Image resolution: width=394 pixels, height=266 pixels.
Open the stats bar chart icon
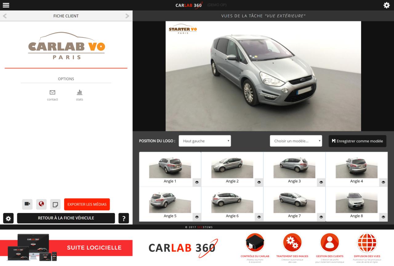79,92
